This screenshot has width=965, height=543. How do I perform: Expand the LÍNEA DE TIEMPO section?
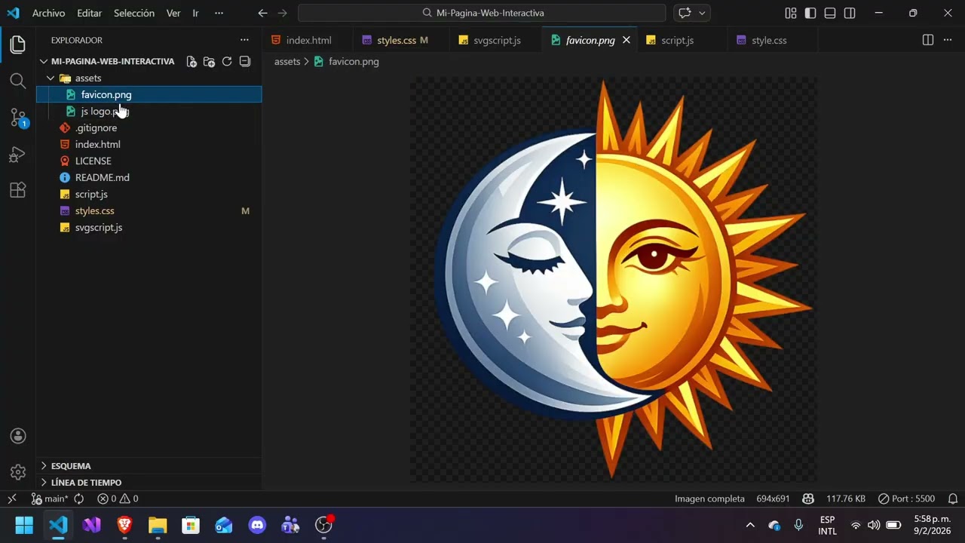click(x=86, y=483)
